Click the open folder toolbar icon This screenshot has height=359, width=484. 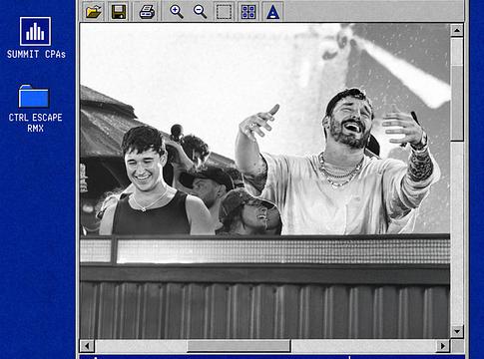tap(94, 12)
